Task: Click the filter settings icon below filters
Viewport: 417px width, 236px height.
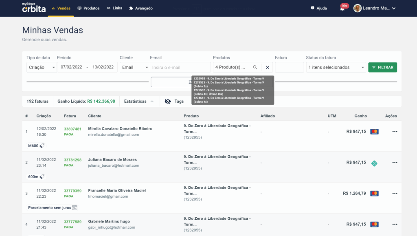Action: click(x=190, y=82)
